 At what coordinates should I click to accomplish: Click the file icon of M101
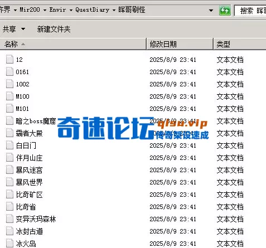(x=9, y=109)
